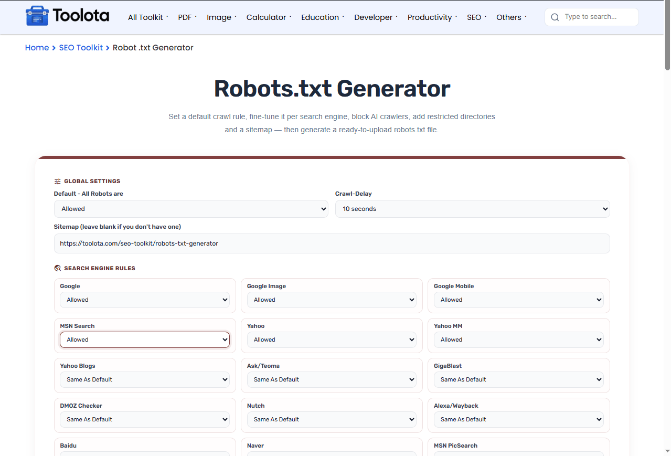Click the Robots.txt Generator heading

[332, 88]
